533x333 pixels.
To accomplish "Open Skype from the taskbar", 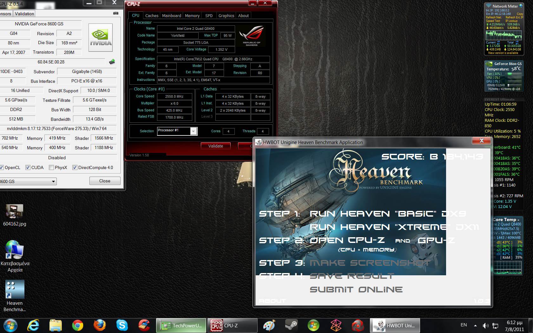I will click(122, 325).
